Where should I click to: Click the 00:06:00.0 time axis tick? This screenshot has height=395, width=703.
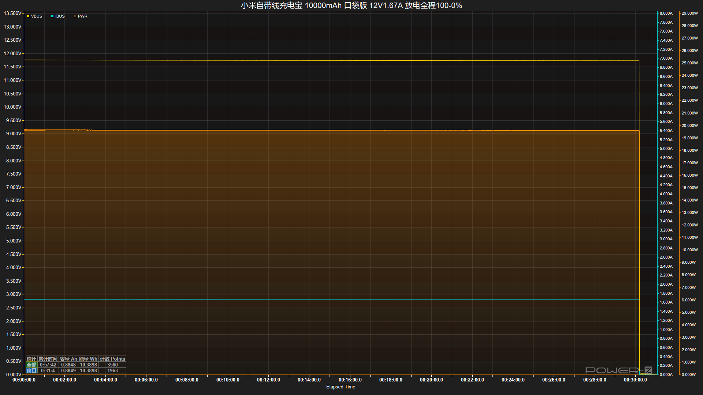coord(146,380)
